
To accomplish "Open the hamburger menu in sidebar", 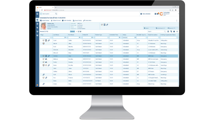I will tap(37, 14).
